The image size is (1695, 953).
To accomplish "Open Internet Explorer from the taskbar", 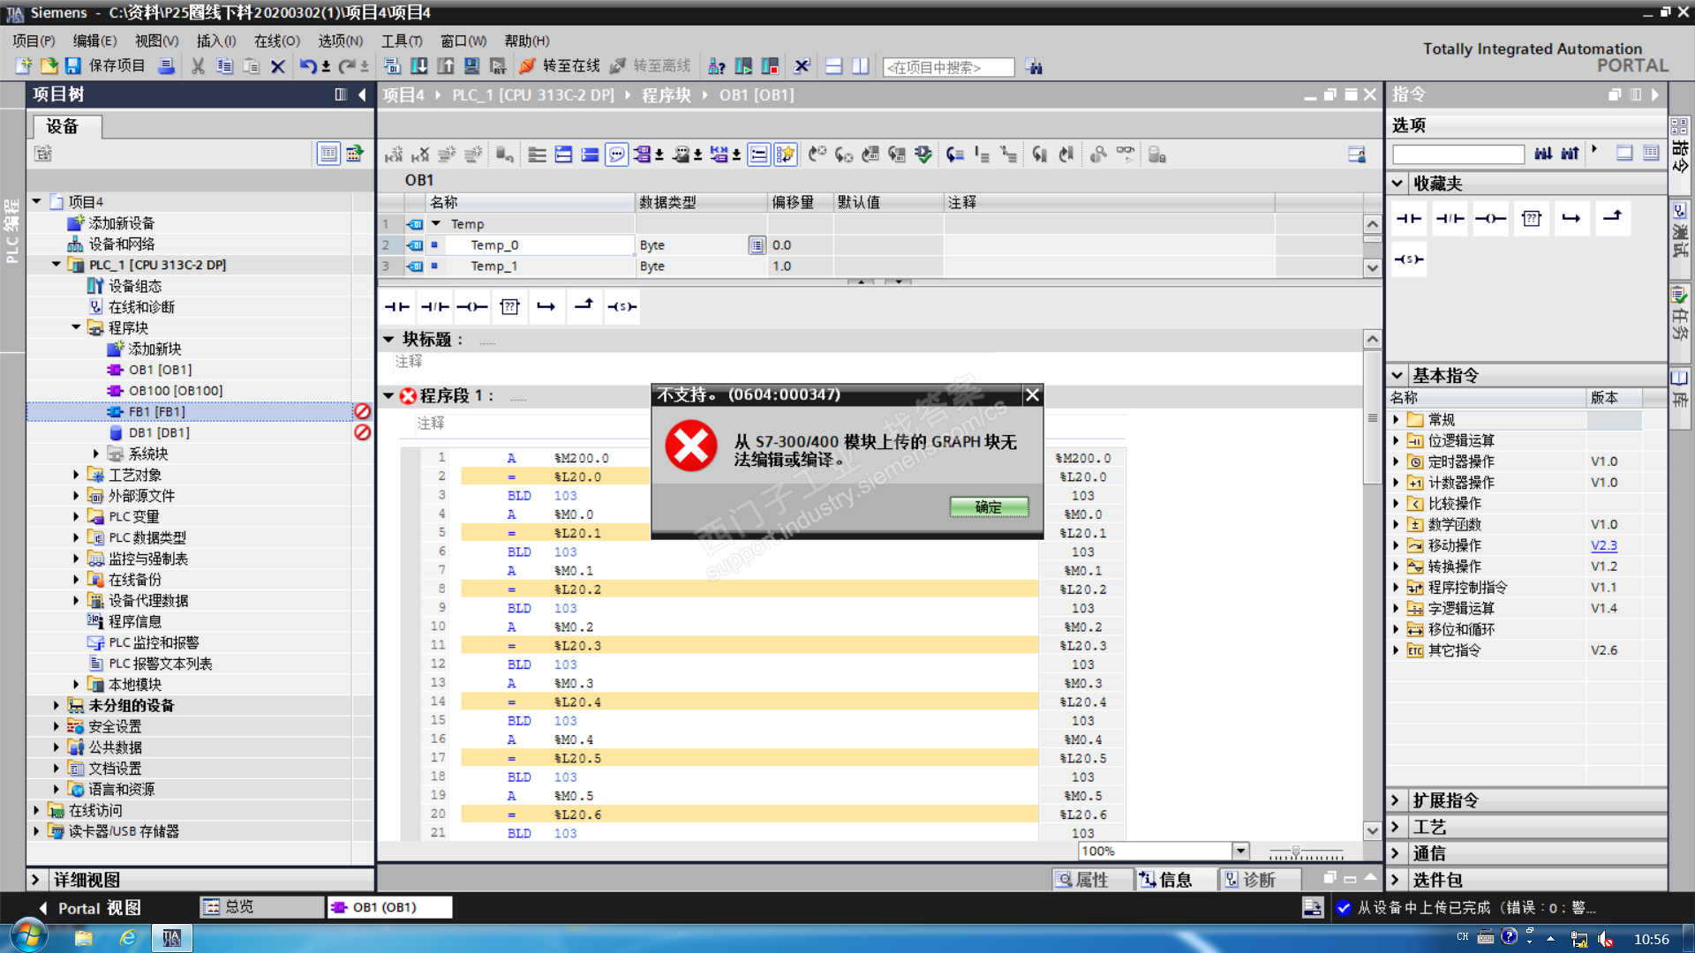I will click(x=128, y=938).
